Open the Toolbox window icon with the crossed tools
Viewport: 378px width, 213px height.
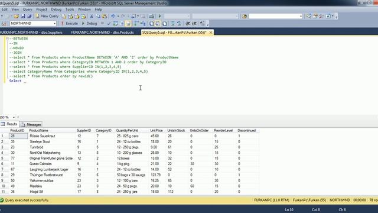pyautogui.click(x=321, y=16)
